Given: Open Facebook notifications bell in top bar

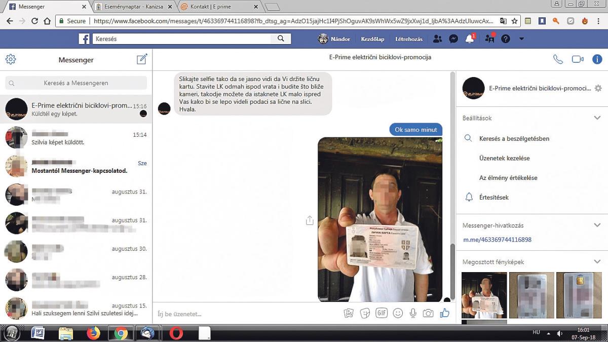Looking at the screenshot, I should point(470,39).
